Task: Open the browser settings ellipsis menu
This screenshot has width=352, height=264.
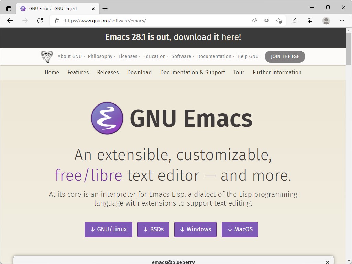Action: pos(342,21)
